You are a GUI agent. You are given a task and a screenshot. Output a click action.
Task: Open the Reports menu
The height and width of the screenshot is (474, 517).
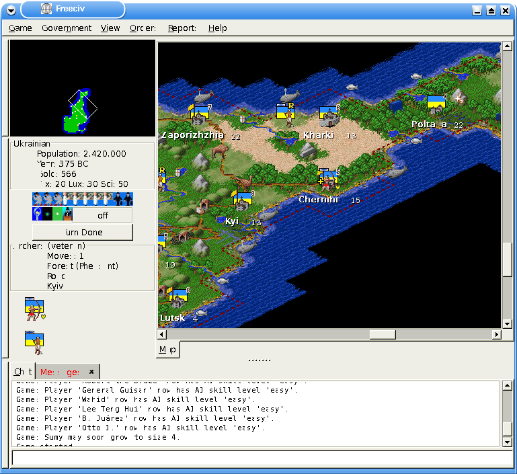click(182, 28)
